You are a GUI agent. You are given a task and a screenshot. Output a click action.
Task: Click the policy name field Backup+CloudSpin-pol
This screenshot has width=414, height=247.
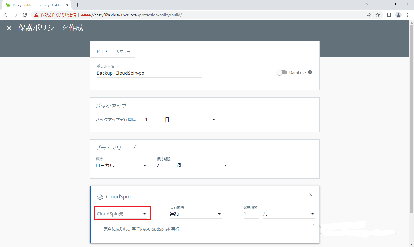point(149,73)
